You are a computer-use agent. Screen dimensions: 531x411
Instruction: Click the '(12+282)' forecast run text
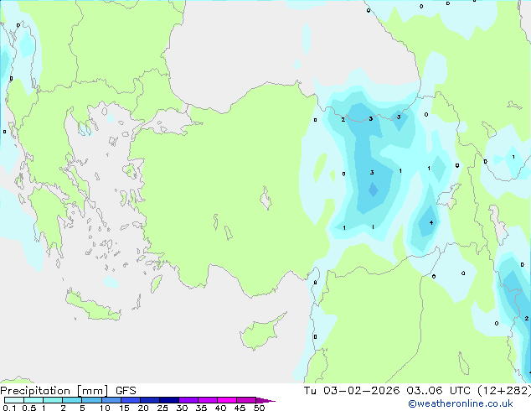(x=504, y=391)
